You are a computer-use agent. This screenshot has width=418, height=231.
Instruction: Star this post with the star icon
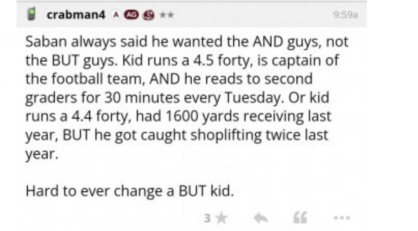click(x=222, y=218)
